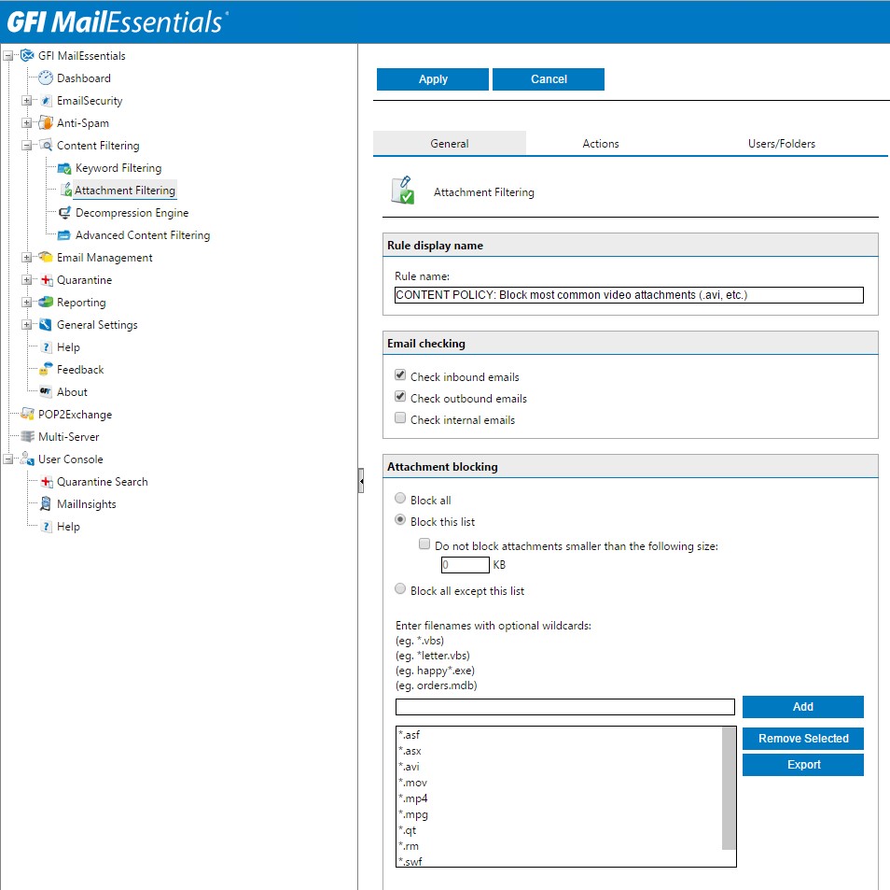Click the Multi-Server icon
Image resolution: width=890 pixels, height=890 pixels.
click(27, 436)
